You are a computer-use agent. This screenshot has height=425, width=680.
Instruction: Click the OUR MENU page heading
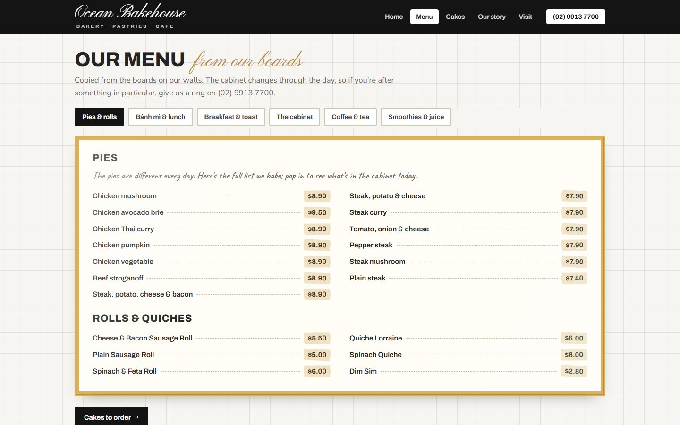(x=130, y=60)
